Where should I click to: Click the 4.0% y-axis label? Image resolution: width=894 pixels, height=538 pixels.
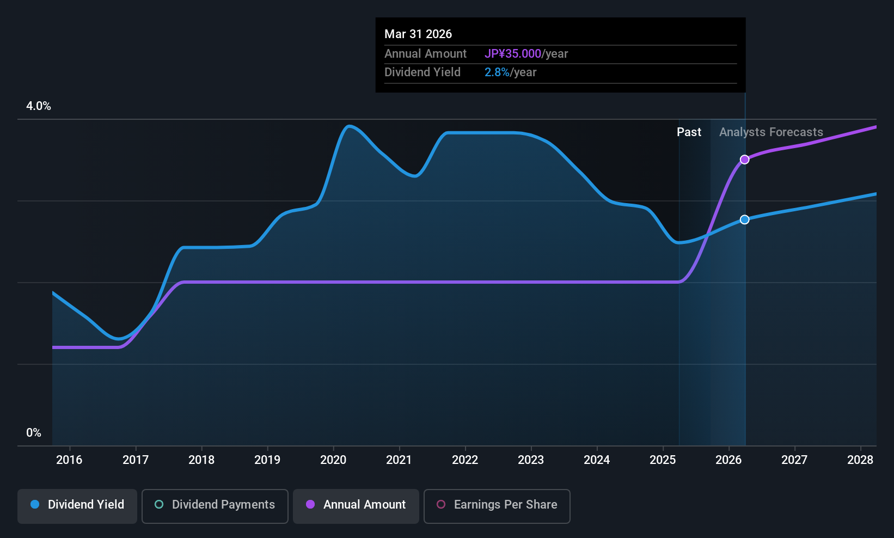[x=39, y=106]
